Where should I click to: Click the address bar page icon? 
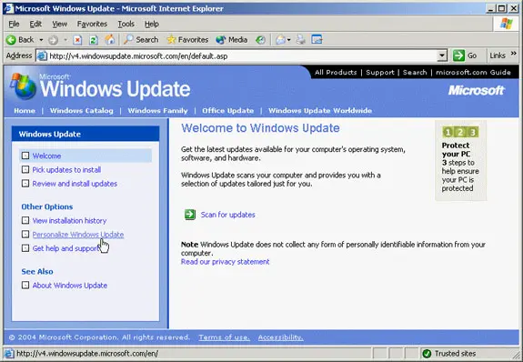click(42, 55)
